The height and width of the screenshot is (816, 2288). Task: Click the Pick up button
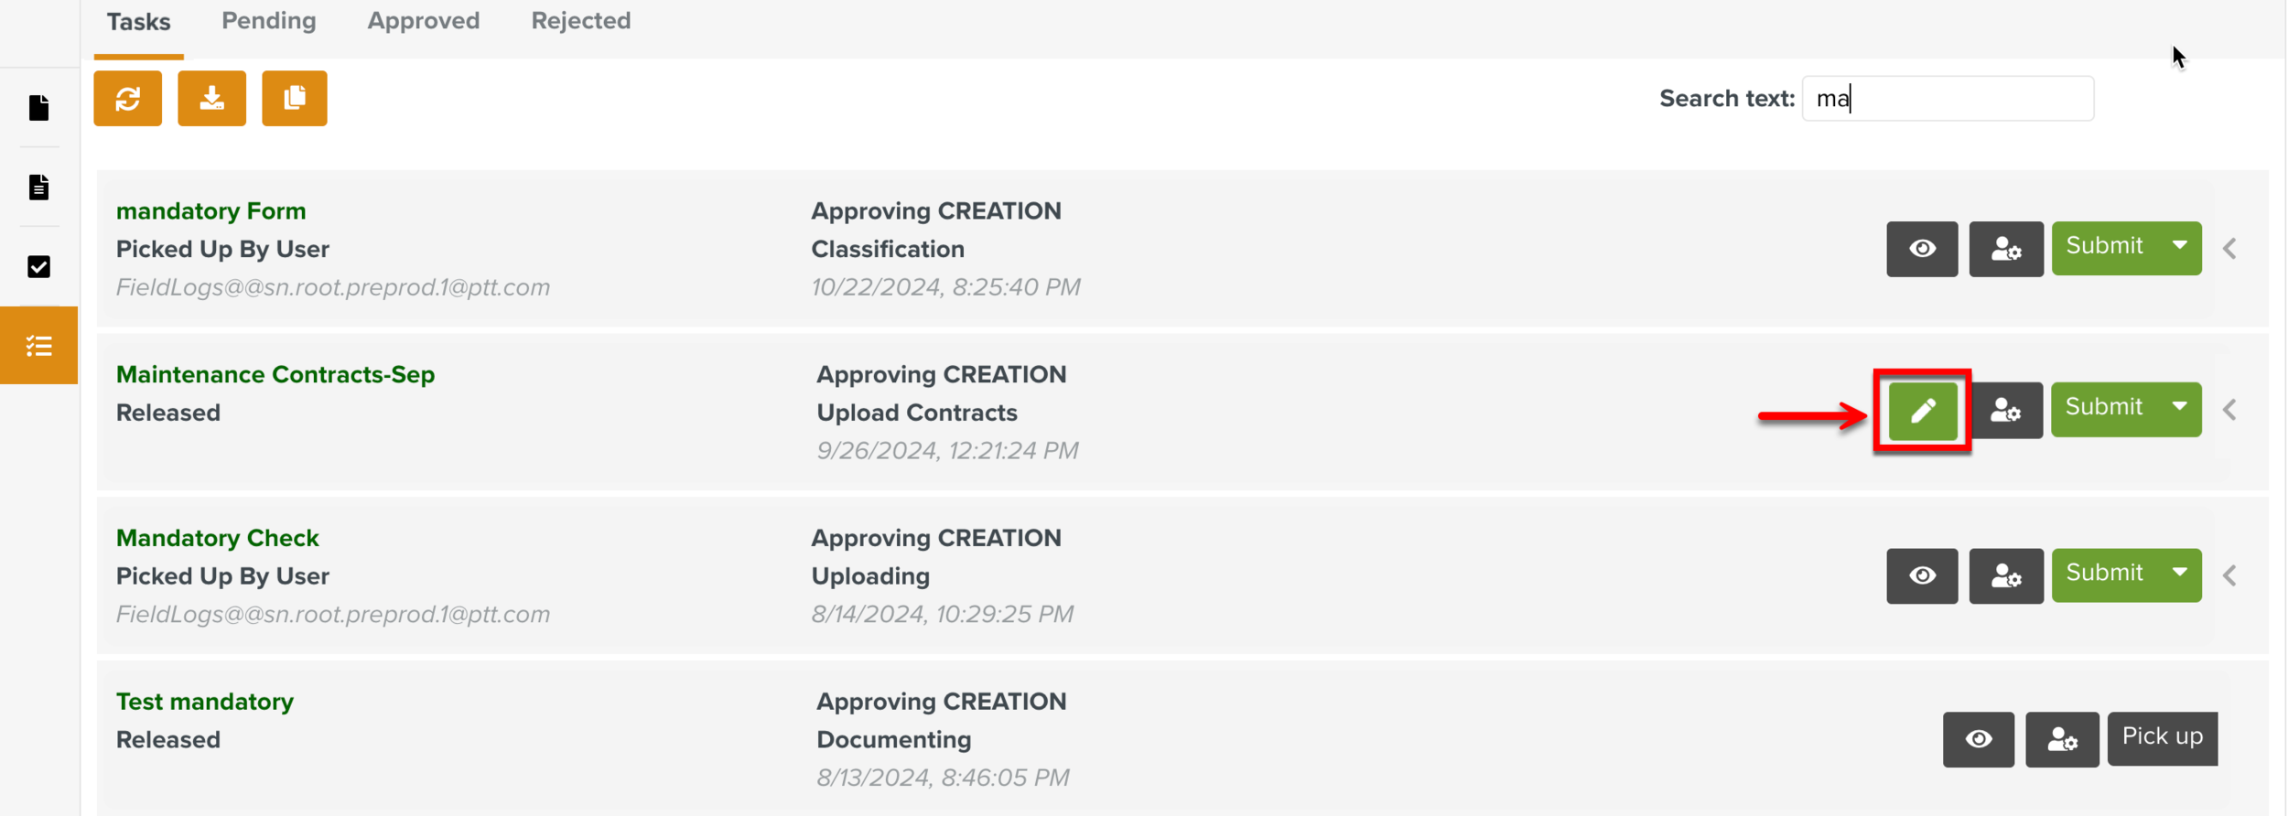2162,737
